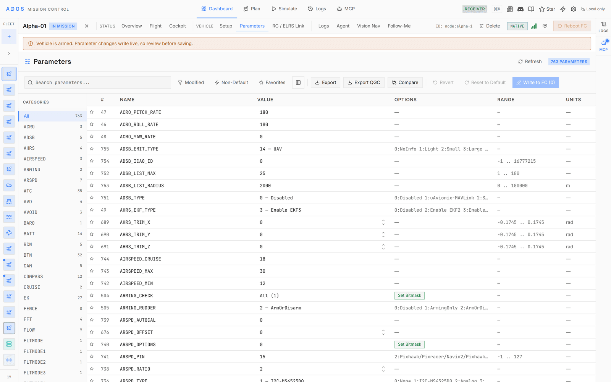Image resolution: width=611 pixels, height=382 pixels.
Task: Toggle the Favorites filter
Action: (x=272, y=83)
